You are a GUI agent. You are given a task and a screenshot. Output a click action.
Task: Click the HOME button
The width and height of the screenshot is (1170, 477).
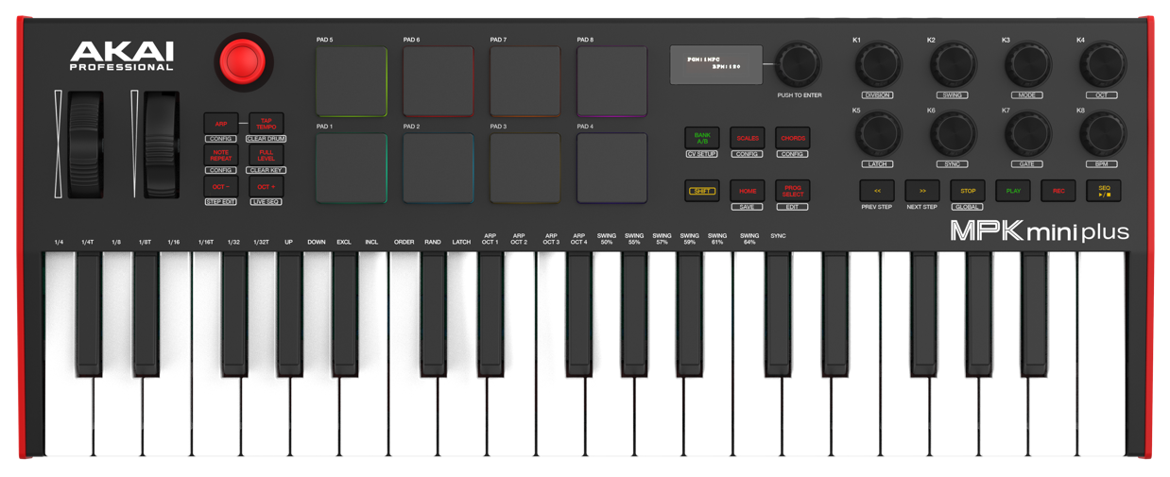748,191
